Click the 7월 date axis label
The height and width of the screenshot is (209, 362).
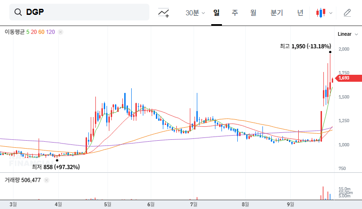pos(194,204)
